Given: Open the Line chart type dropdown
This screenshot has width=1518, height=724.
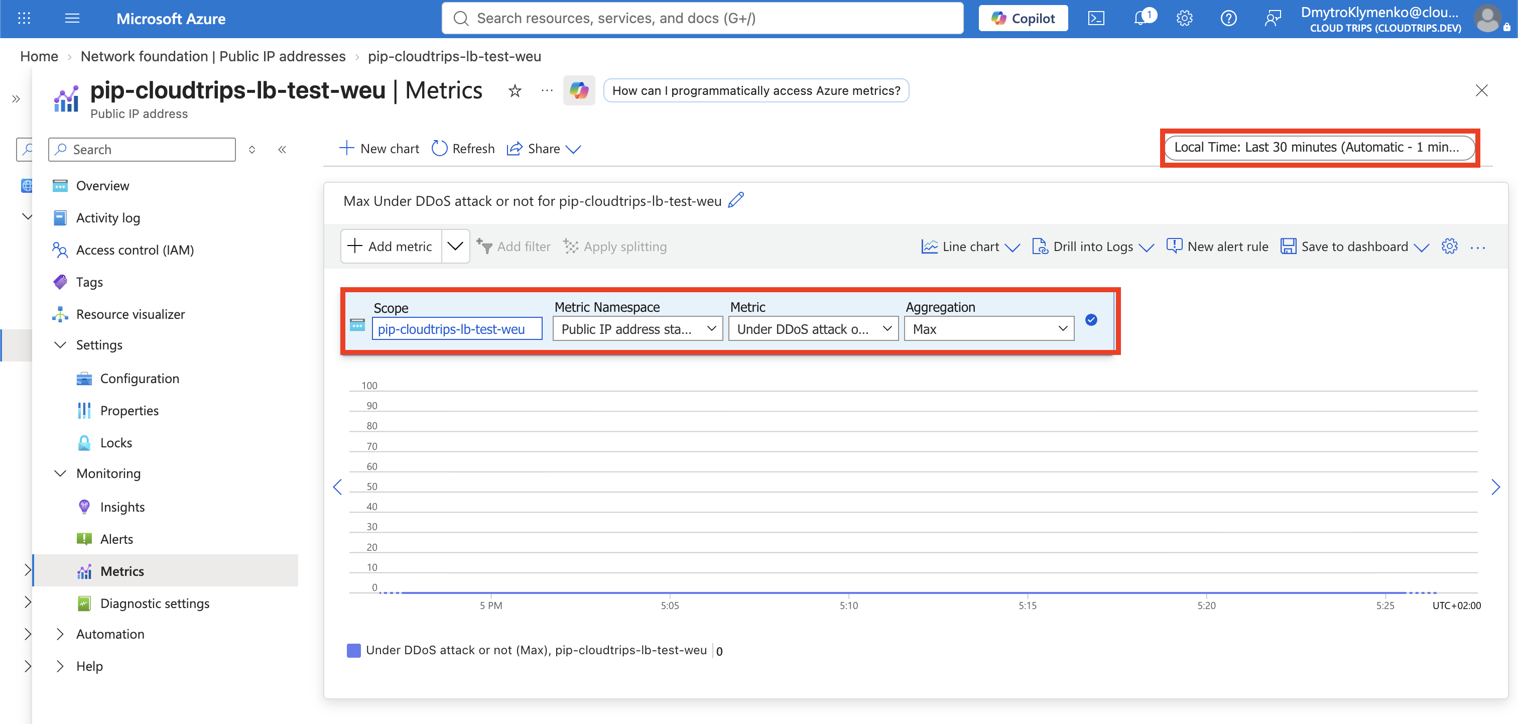Looking at the screenshot, I should tap(970, 247).
